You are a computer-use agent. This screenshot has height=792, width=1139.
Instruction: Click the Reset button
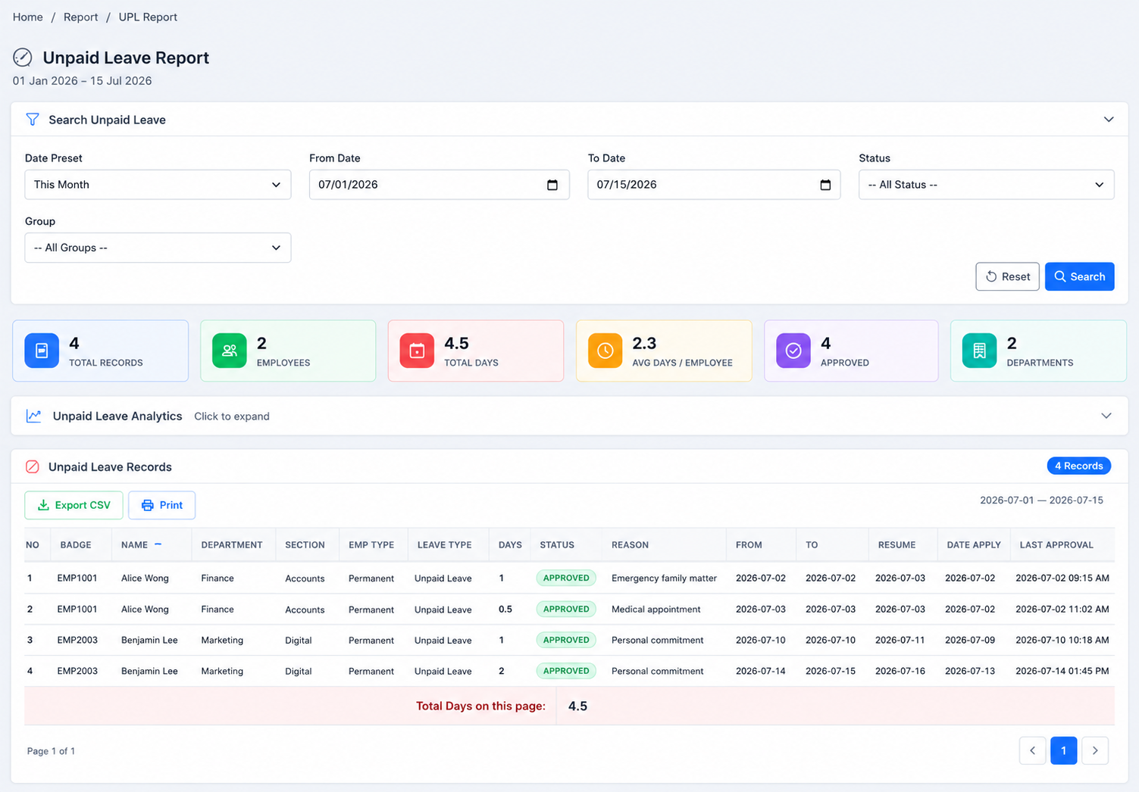1007,276
